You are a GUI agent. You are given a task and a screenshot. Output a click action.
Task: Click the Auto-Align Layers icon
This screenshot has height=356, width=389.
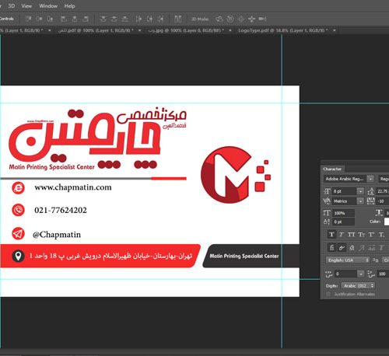click(x=177, y=19)
